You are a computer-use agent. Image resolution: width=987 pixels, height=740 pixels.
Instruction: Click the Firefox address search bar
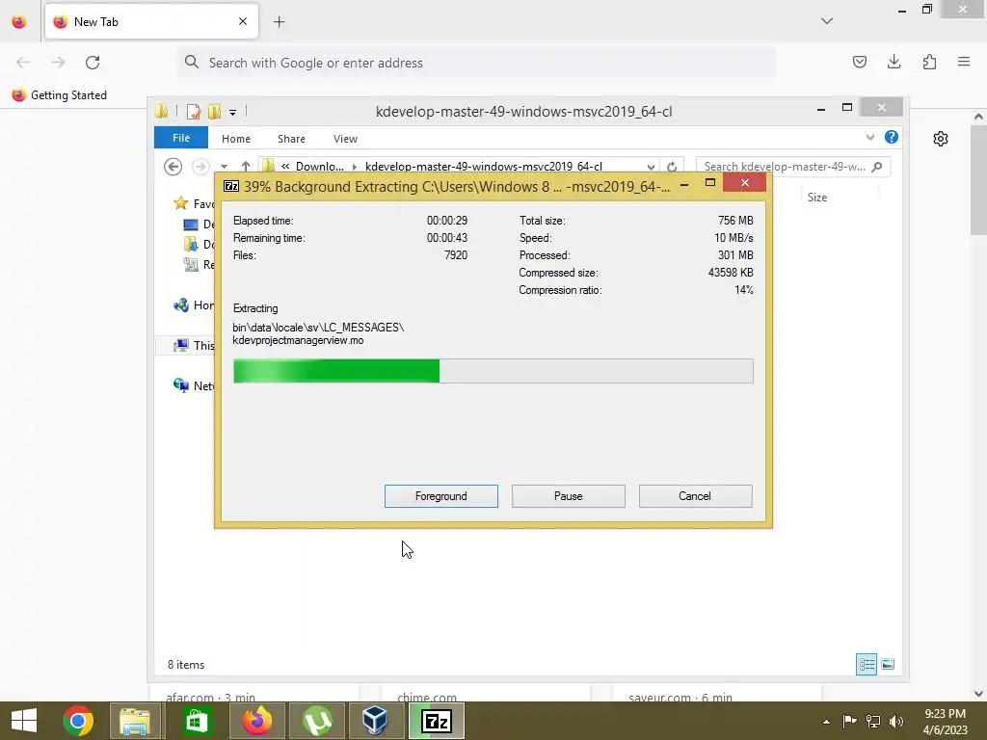(x=476, y=63)
